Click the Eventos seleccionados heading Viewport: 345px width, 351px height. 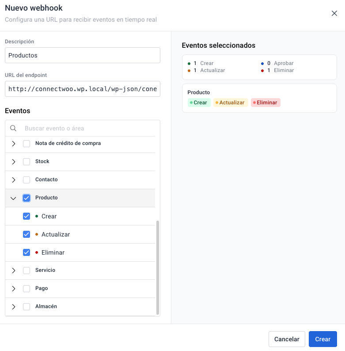coord(218,46)
